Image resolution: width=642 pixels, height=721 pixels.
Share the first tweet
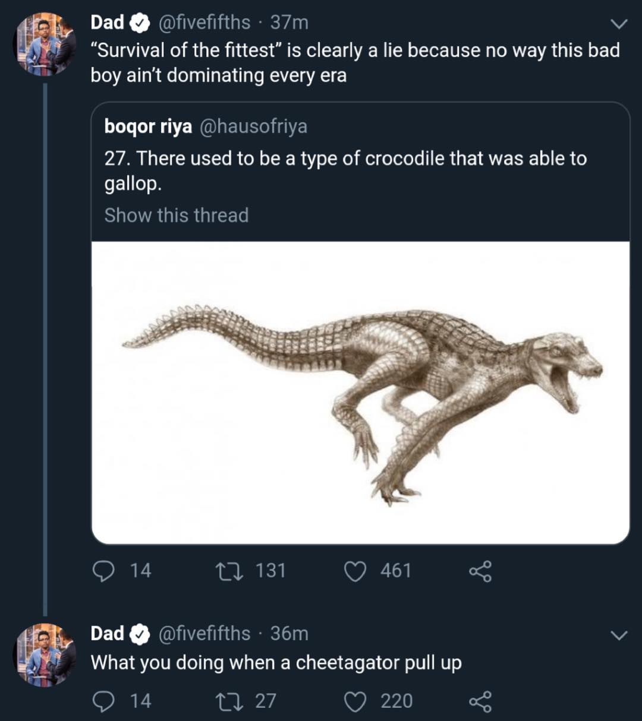(x=480, y=571)
